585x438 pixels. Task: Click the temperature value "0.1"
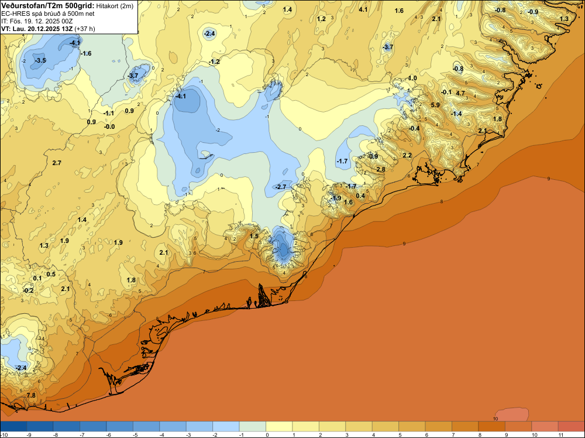[x=37, y=279]
